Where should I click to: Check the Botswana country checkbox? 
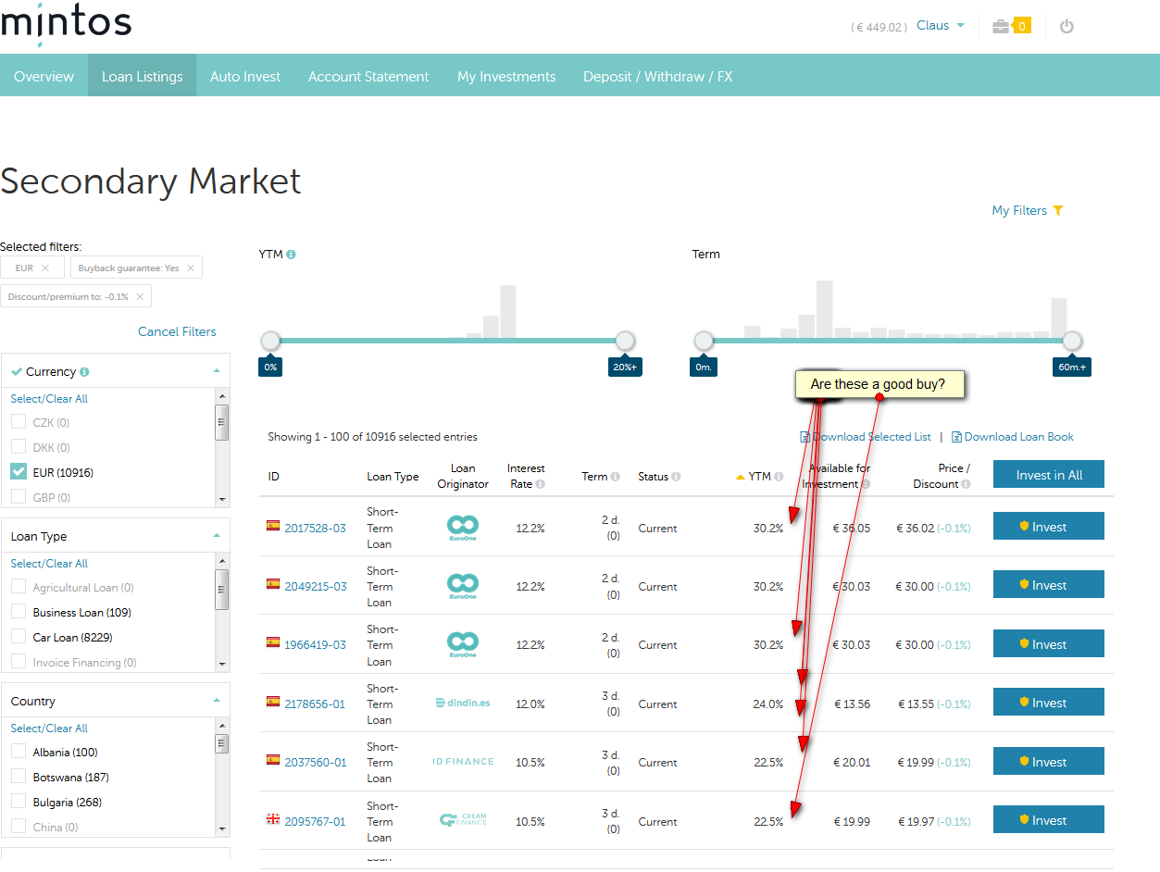(x=19, y=777)
